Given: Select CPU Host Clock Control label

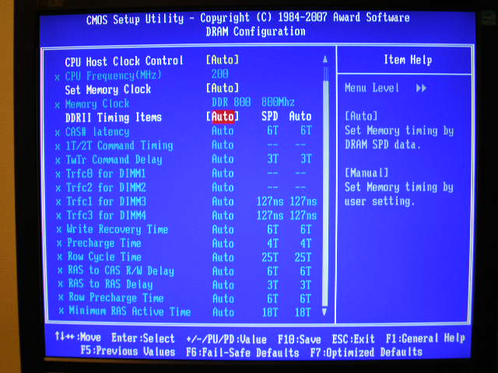Looking at the screenshot, I should point(124,61).
